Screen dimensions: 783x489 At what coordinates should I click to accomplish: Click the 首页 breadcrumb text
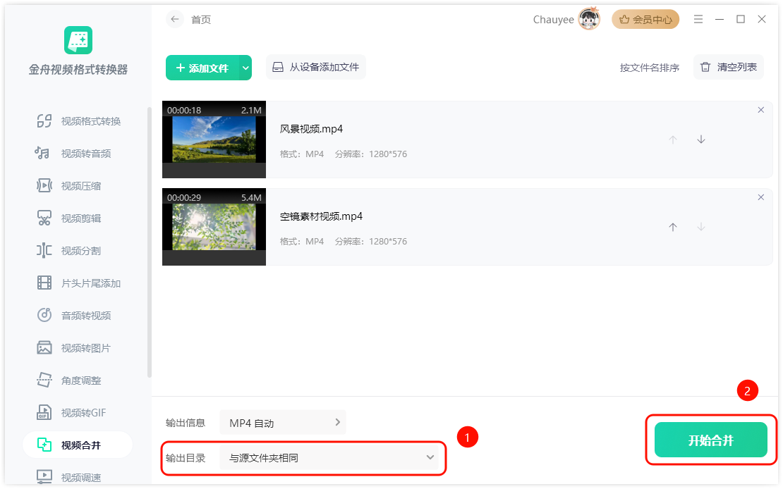click(x=201, y=20)
